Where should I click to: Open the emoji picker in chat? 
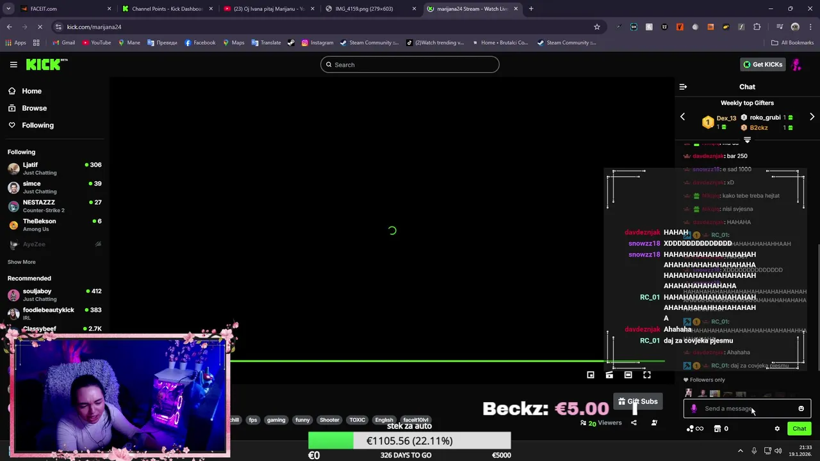coord(801,408)
